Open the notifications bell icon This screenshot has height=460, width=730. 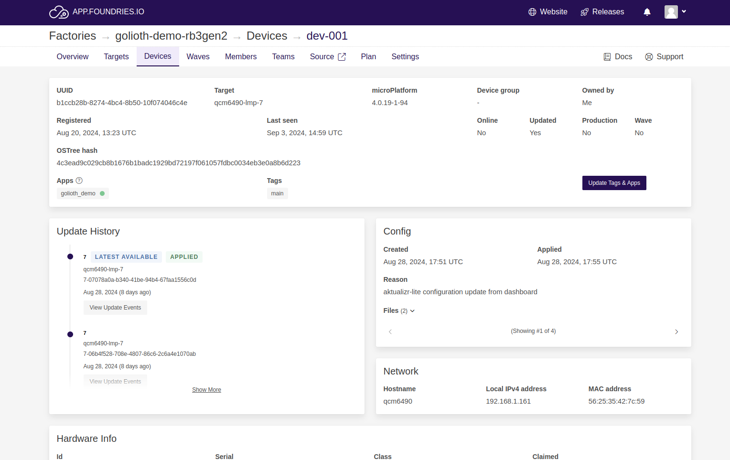click(x=647, y=12)
